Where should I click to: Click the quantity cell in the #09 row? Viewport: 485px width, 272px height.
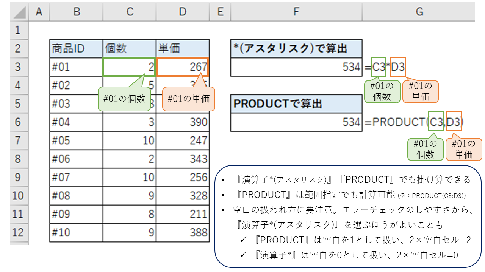point(130,214)
